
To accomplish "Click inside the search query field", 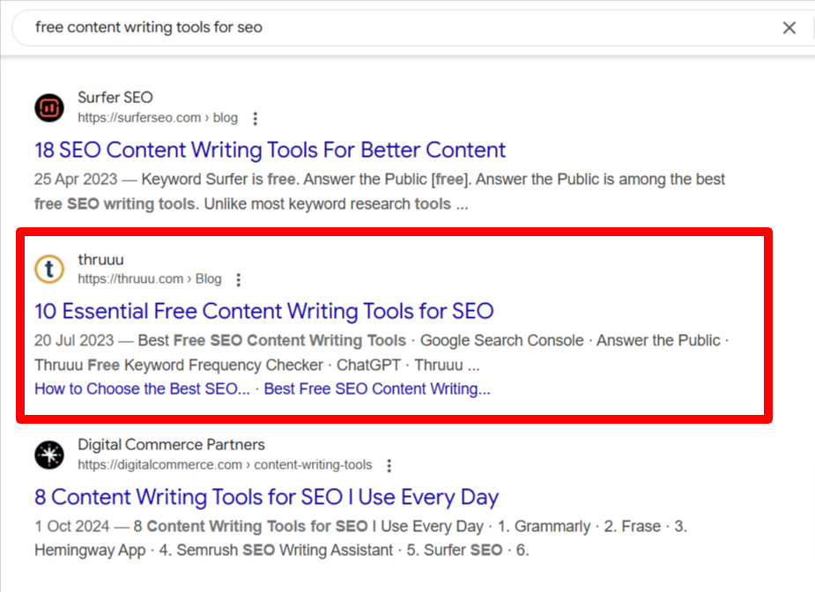I will point(395,27).
